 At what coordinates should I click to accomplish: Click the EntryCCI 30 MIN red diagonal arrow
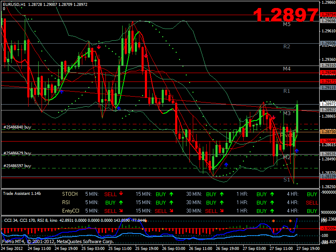[222, 211]
